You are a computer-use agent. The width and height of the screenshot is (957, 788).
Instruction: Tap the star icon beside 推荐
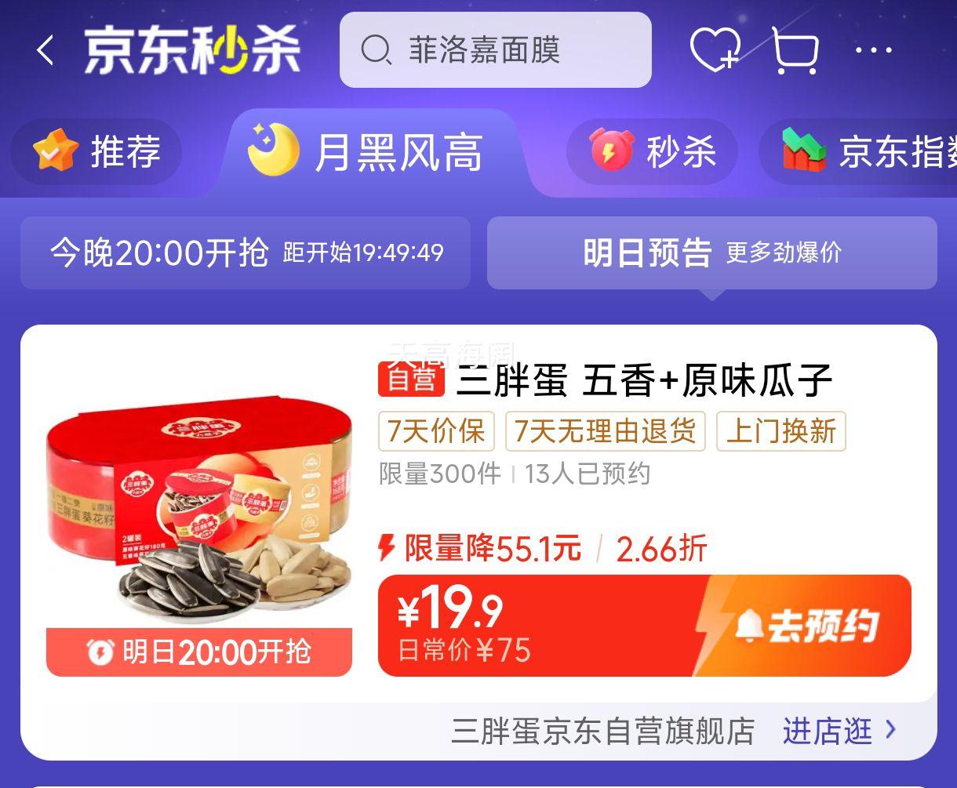(56, 151)
